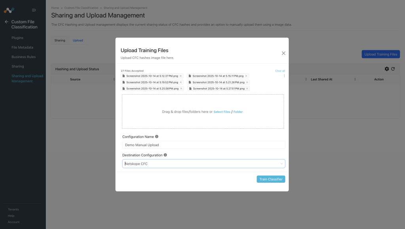405x229 pixels.
Task: Remove Screenshot 5.27.51 PM.png file chip
Action: coord(247,88)
